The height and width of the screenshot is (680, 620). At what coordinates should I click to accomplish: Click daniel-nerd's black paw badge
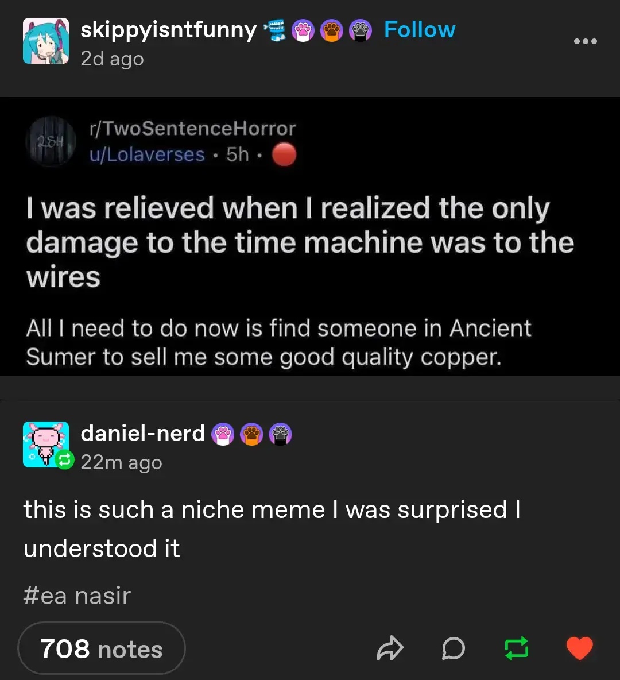click(x=280, y=434)
